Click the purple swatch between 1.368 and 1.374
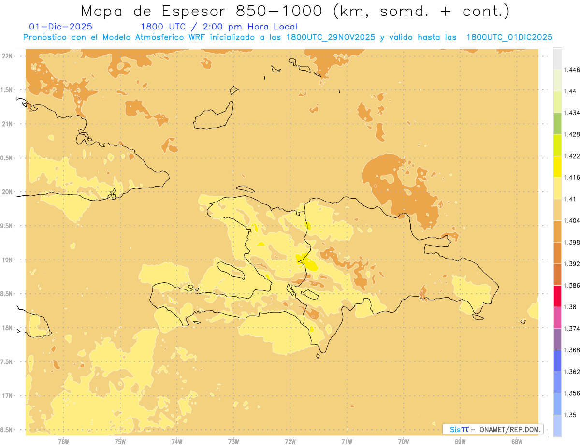The height and width of the screenshot is (448, 580). point(557,339)
